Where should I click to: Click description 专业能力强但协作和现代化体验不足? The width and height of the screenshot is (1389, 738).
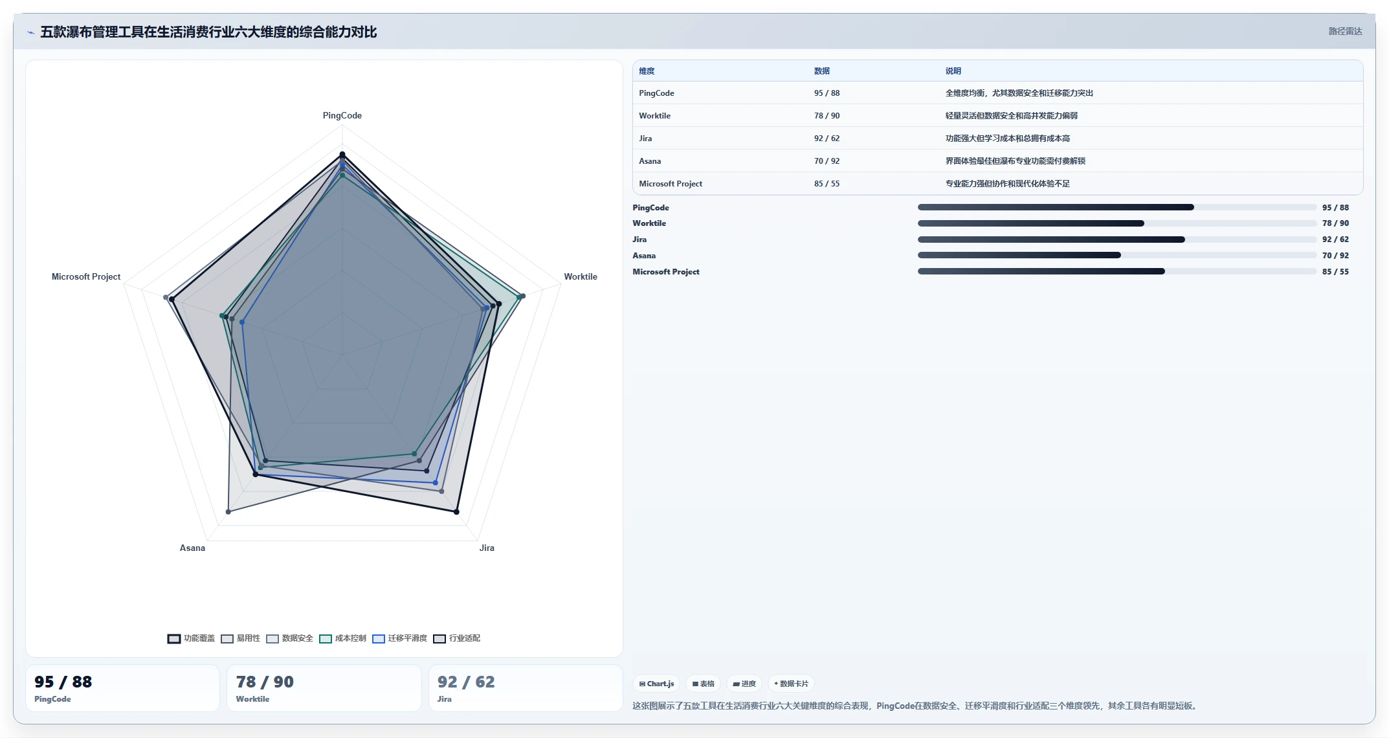pyautogui.click(x=1007, y=184)
